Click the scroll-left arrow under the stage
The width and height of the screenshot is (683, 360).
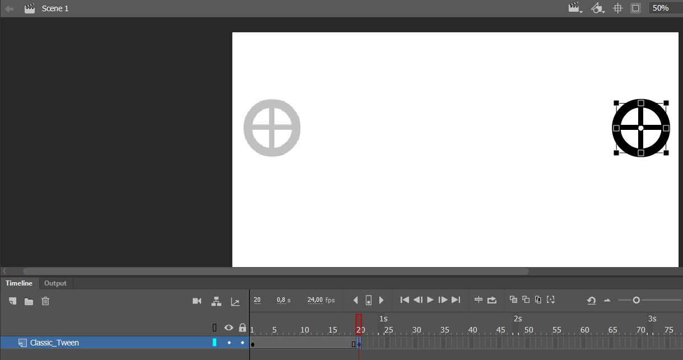4,271
